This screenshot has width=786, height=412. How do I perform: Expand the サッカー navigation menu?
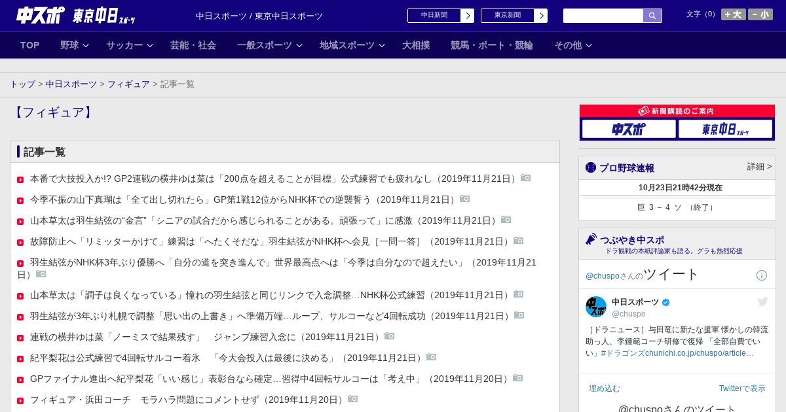[x=130, y=45]
